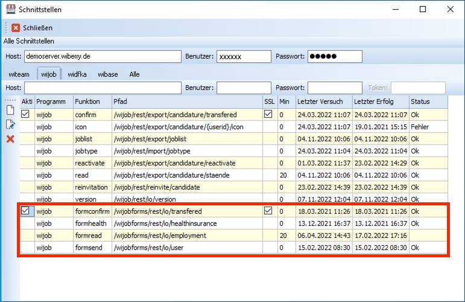Switch to the witeam tab
465x302 pixels.
point(19,74)
